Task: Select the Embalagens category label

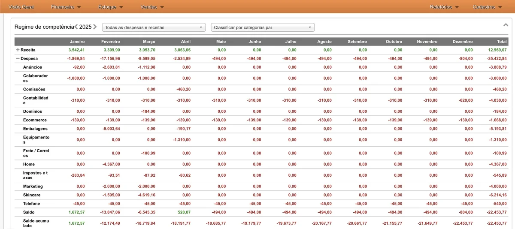Action: (35, 129)
